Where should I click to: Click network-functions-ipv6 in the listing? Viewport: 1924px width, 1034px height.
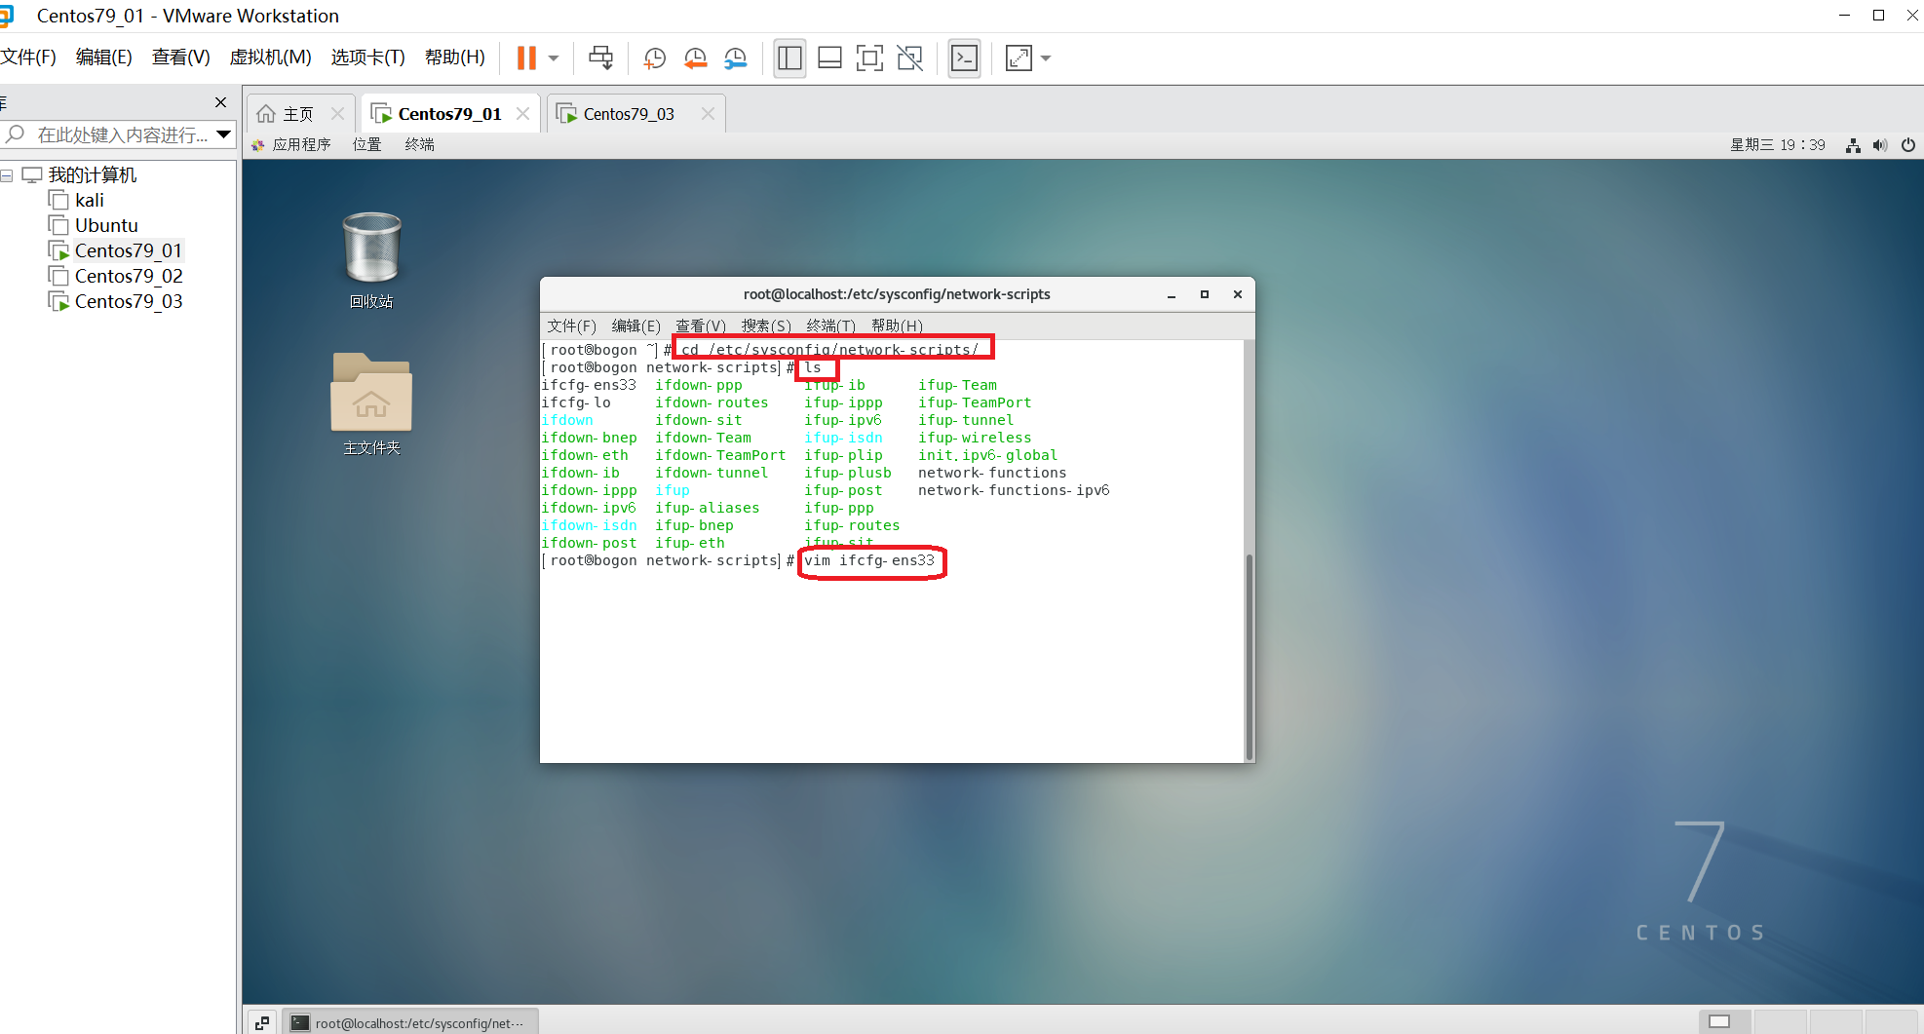1014,490
